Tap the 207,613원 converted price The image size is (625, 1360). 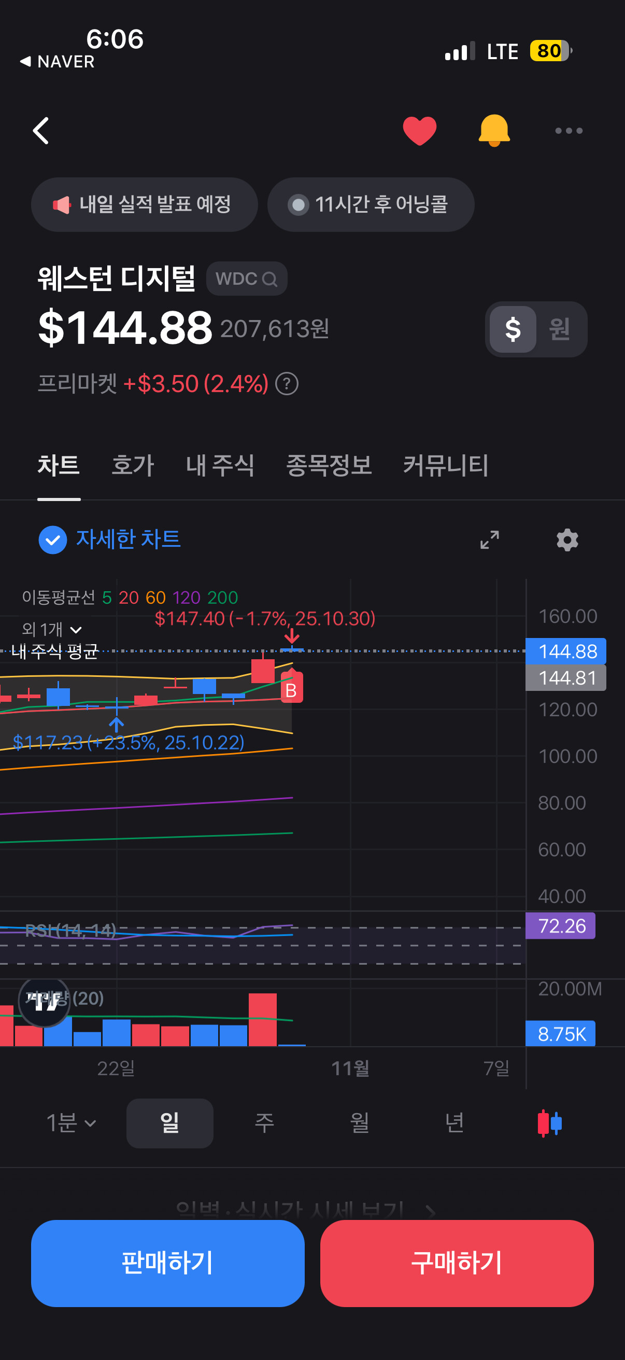point(275,329)
